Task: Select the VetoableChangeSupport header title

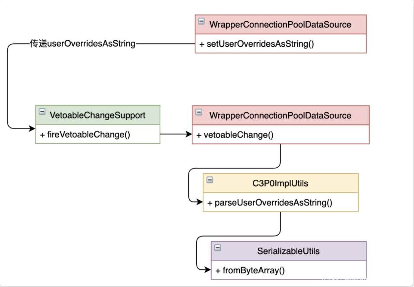Action: point(98,115)
